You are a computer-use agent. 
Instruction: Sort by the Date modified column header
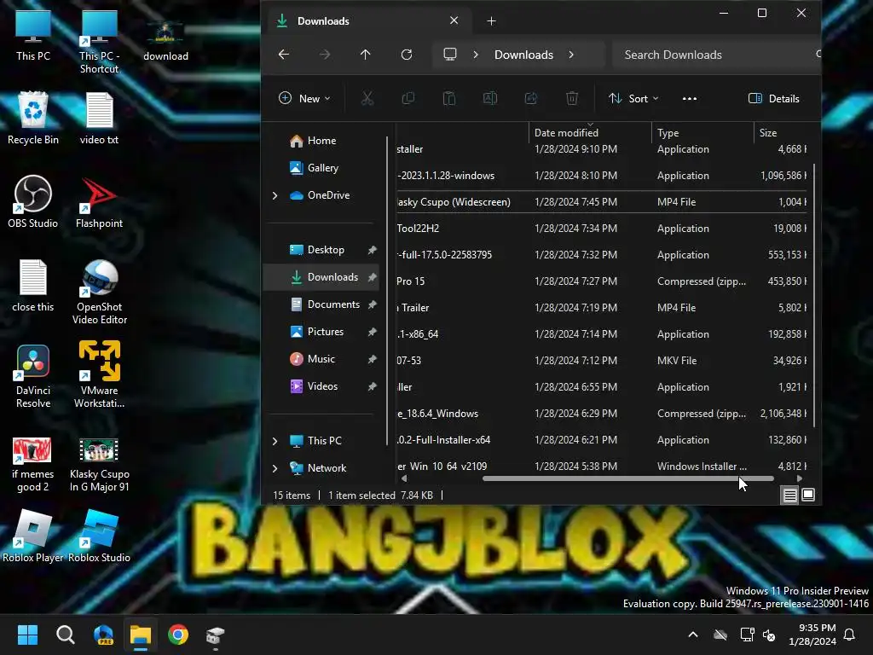(x=589, y=132)
